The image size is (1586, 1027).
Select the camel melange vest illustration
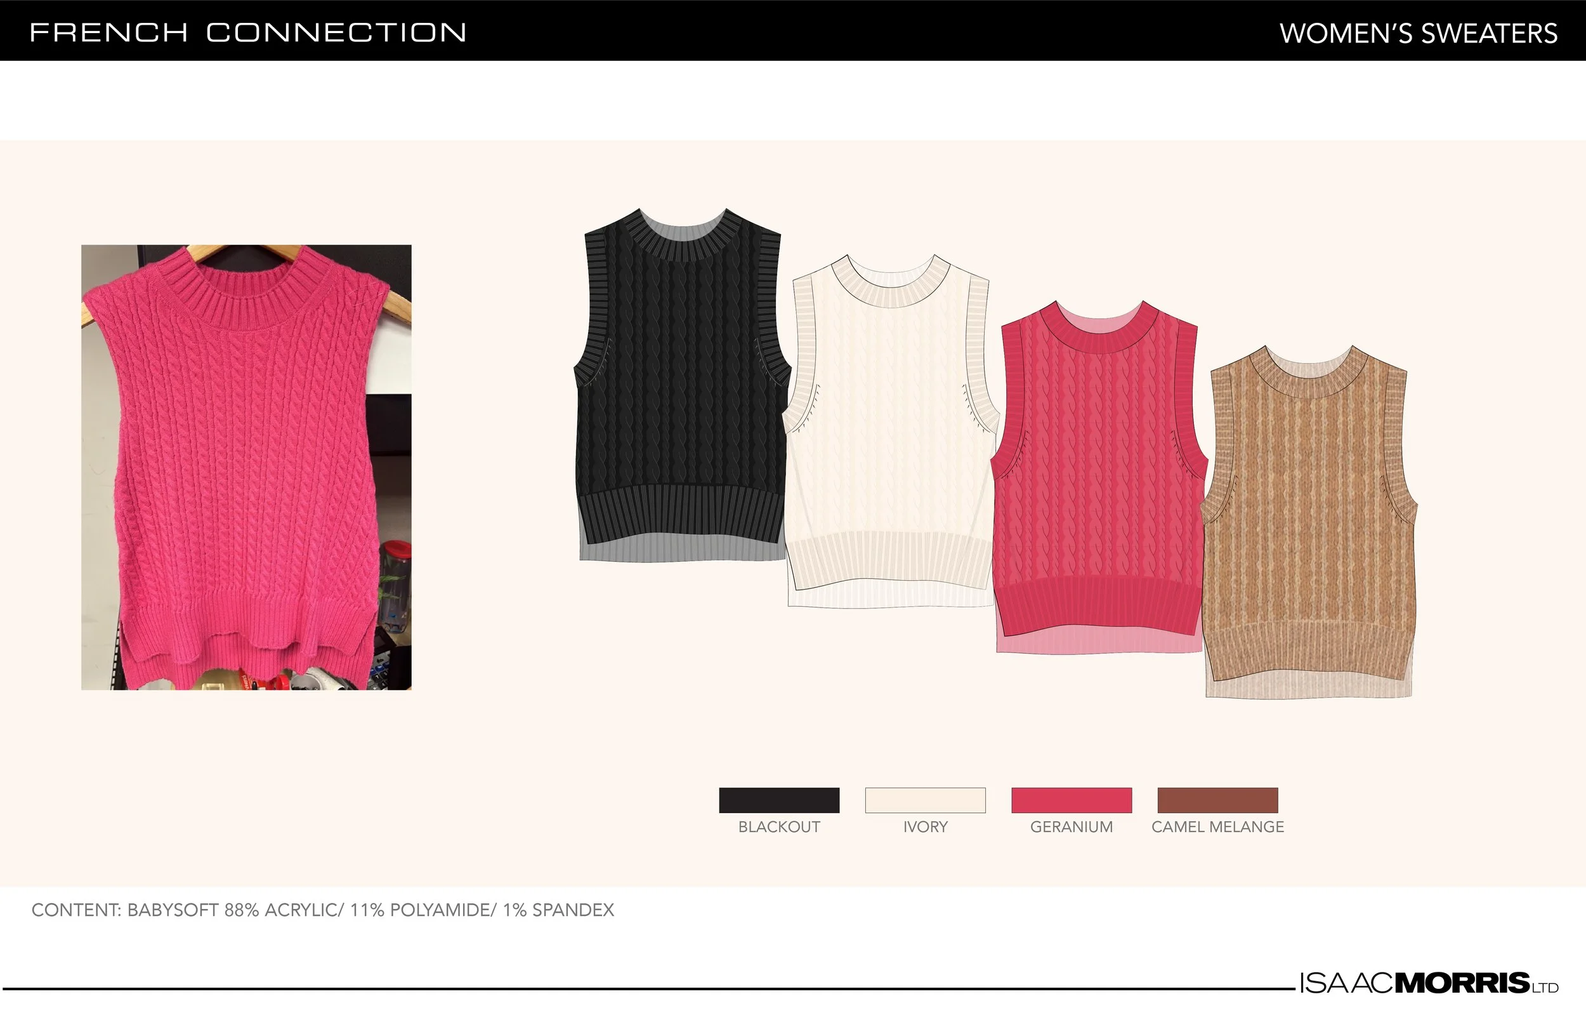click(x=1309, y=522)
